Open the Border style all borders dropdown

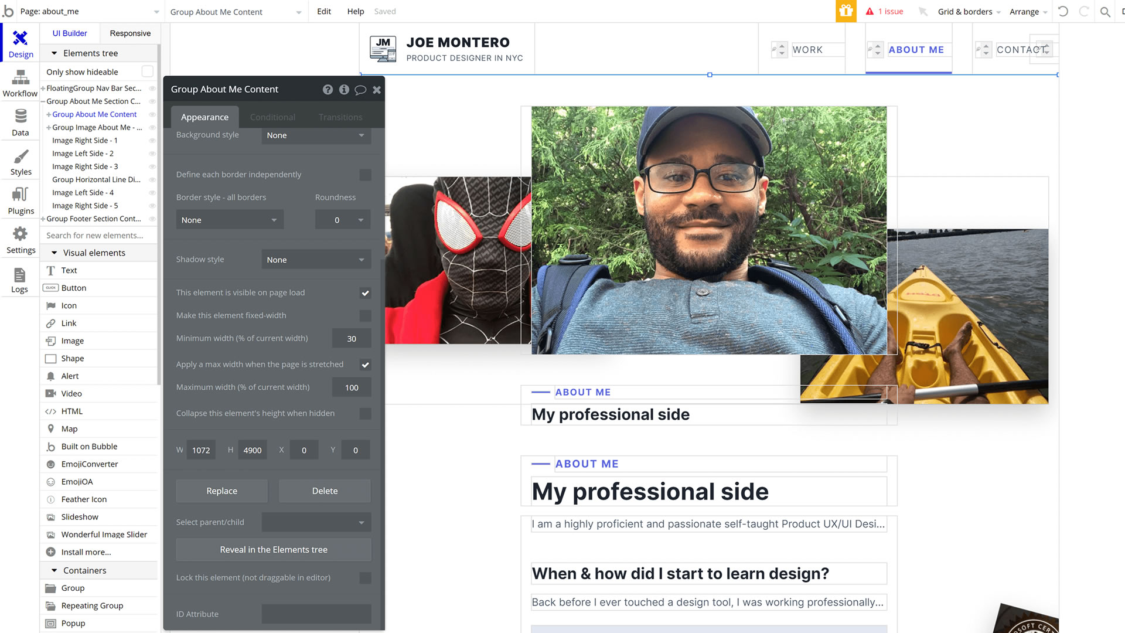click(x=230, y=220)
